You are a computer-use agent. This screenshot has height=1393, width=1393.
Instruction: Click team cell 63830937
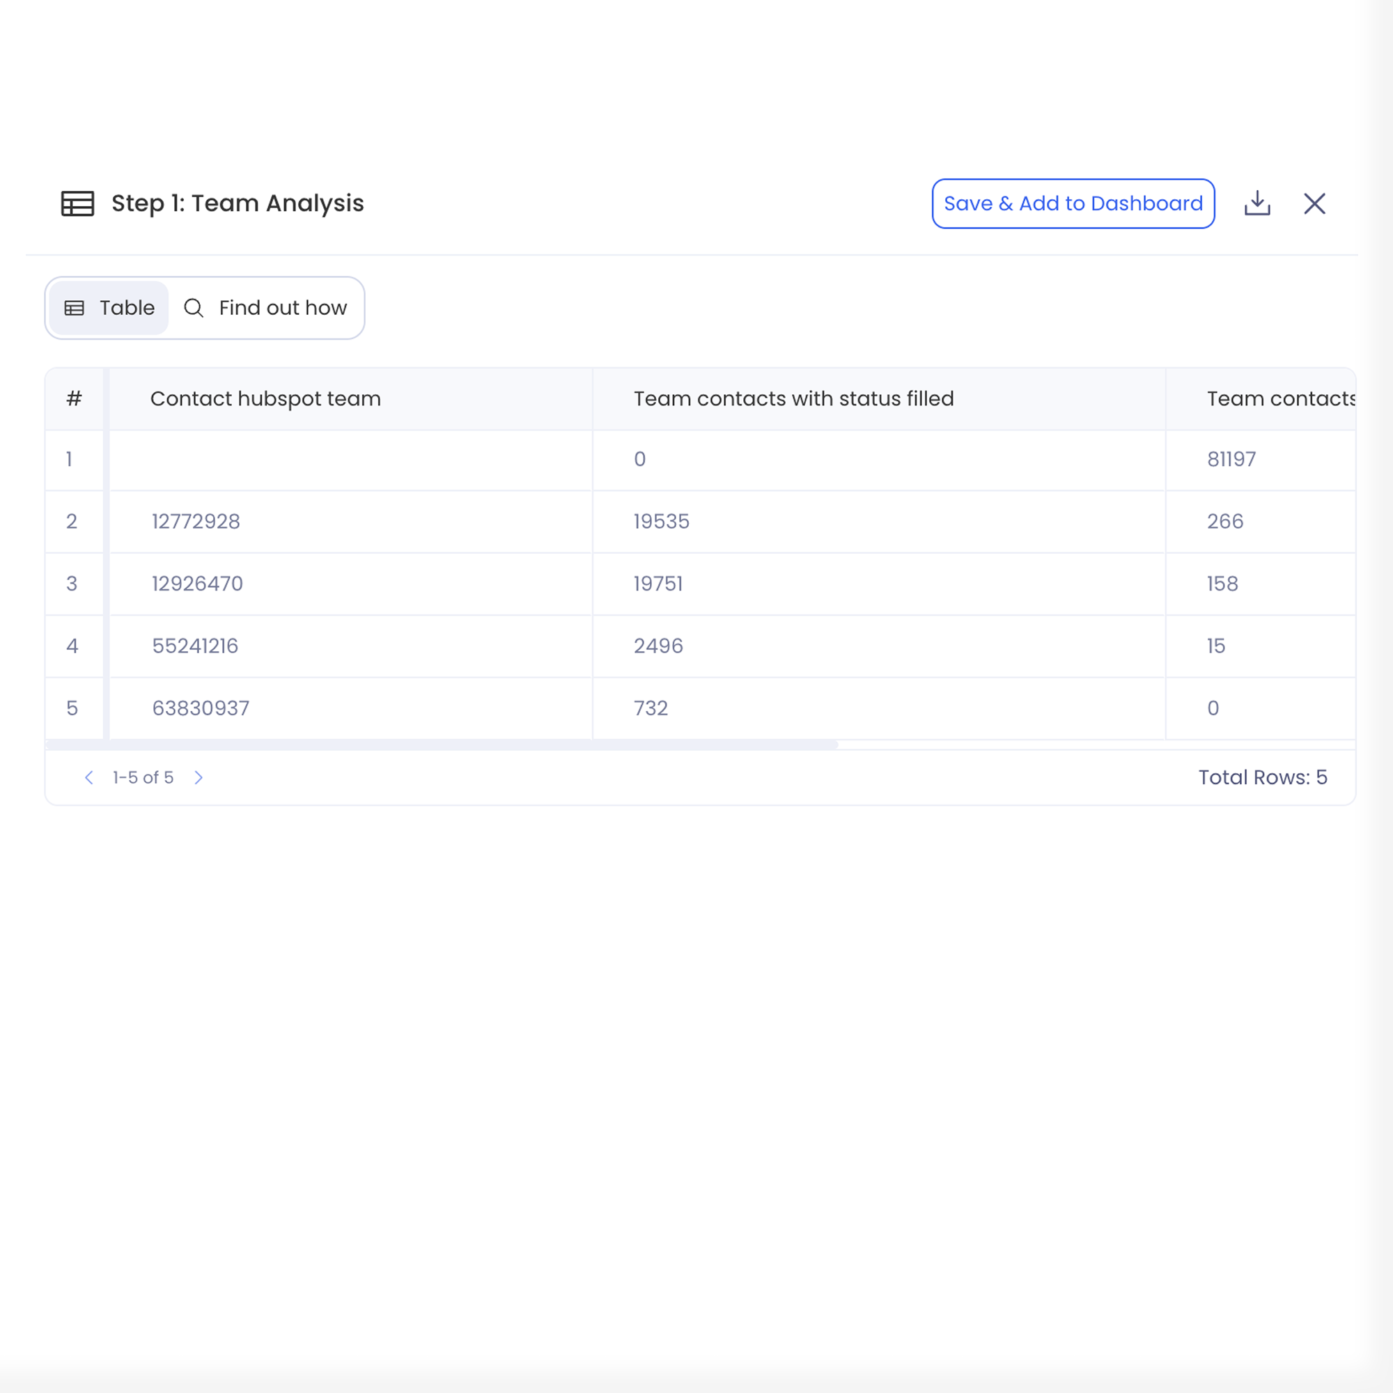click(x=201, y=708)
